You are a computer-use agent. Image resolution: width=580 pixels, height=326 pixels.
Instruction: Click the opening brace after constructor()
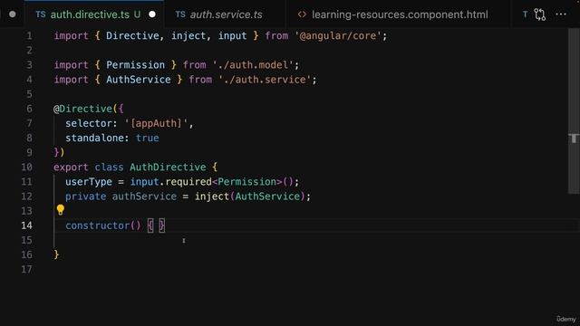click(x=150, y=225)
